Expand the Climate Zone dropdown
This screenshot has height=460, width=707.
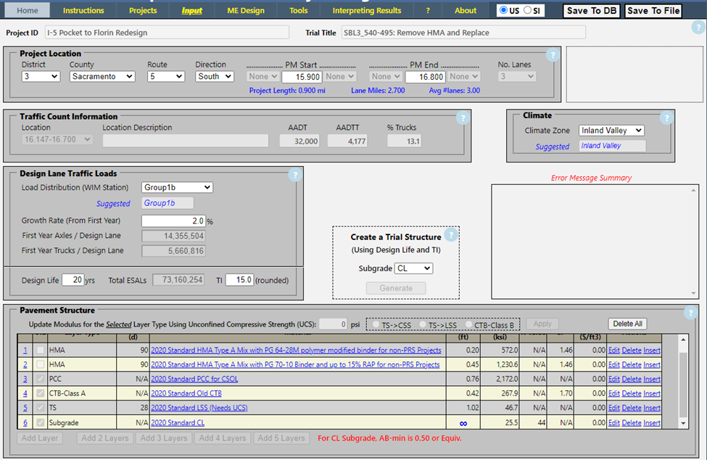click(x=611, y=131)
